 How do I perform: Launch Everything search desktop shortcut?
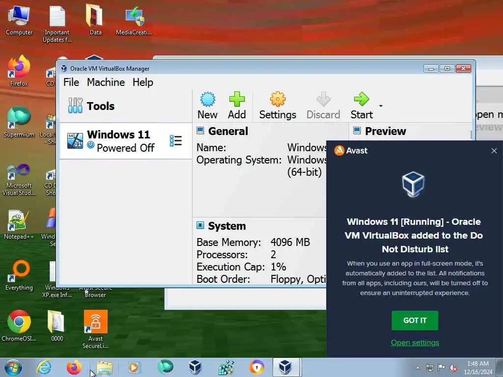click(x=19, y=275)
